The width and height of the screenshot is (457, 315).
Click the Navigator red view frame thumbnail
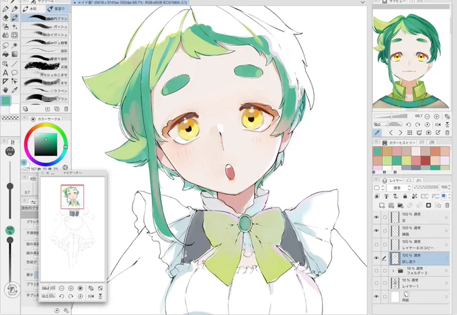[73, 197]
